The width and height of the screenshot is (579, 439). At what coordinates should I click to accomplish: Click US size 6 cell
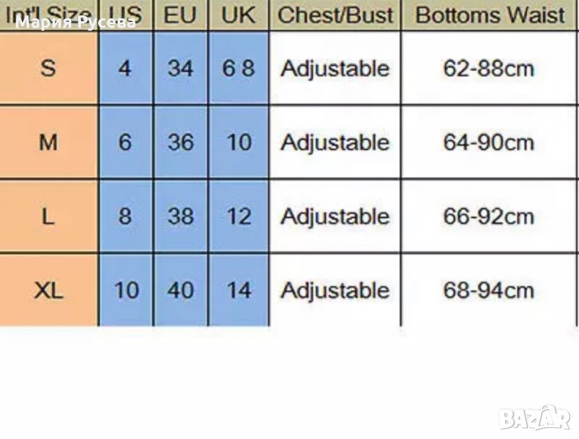pyautogui.click(x=125, y=142)
